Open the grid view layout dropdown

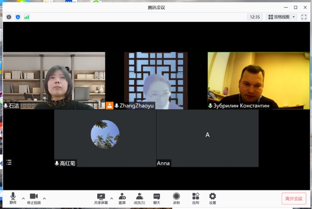point(282,17)
